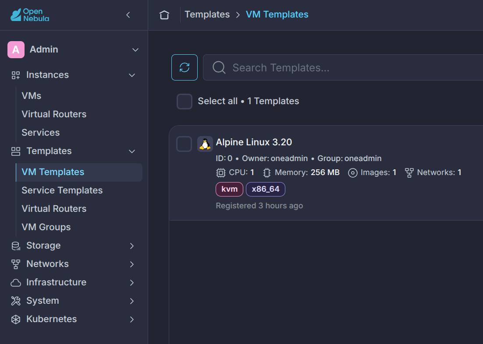The image size is (483, 344).
Task: Click the Networks sidebar icon
Action: 16,264
